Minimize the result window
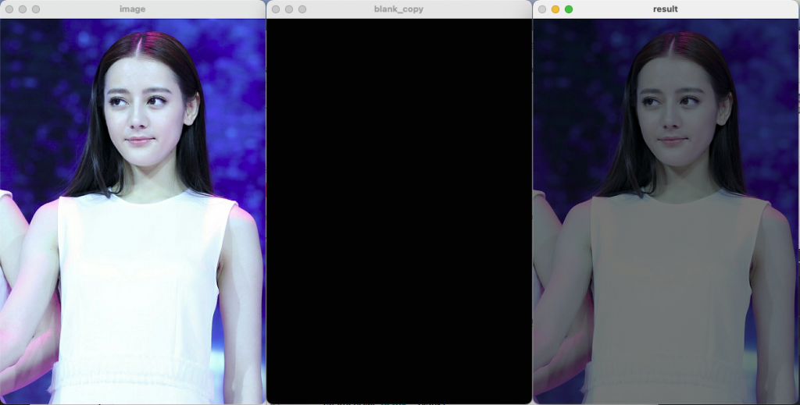The height and width of the screenshot is (405, 800). click(x=555, y=9)
